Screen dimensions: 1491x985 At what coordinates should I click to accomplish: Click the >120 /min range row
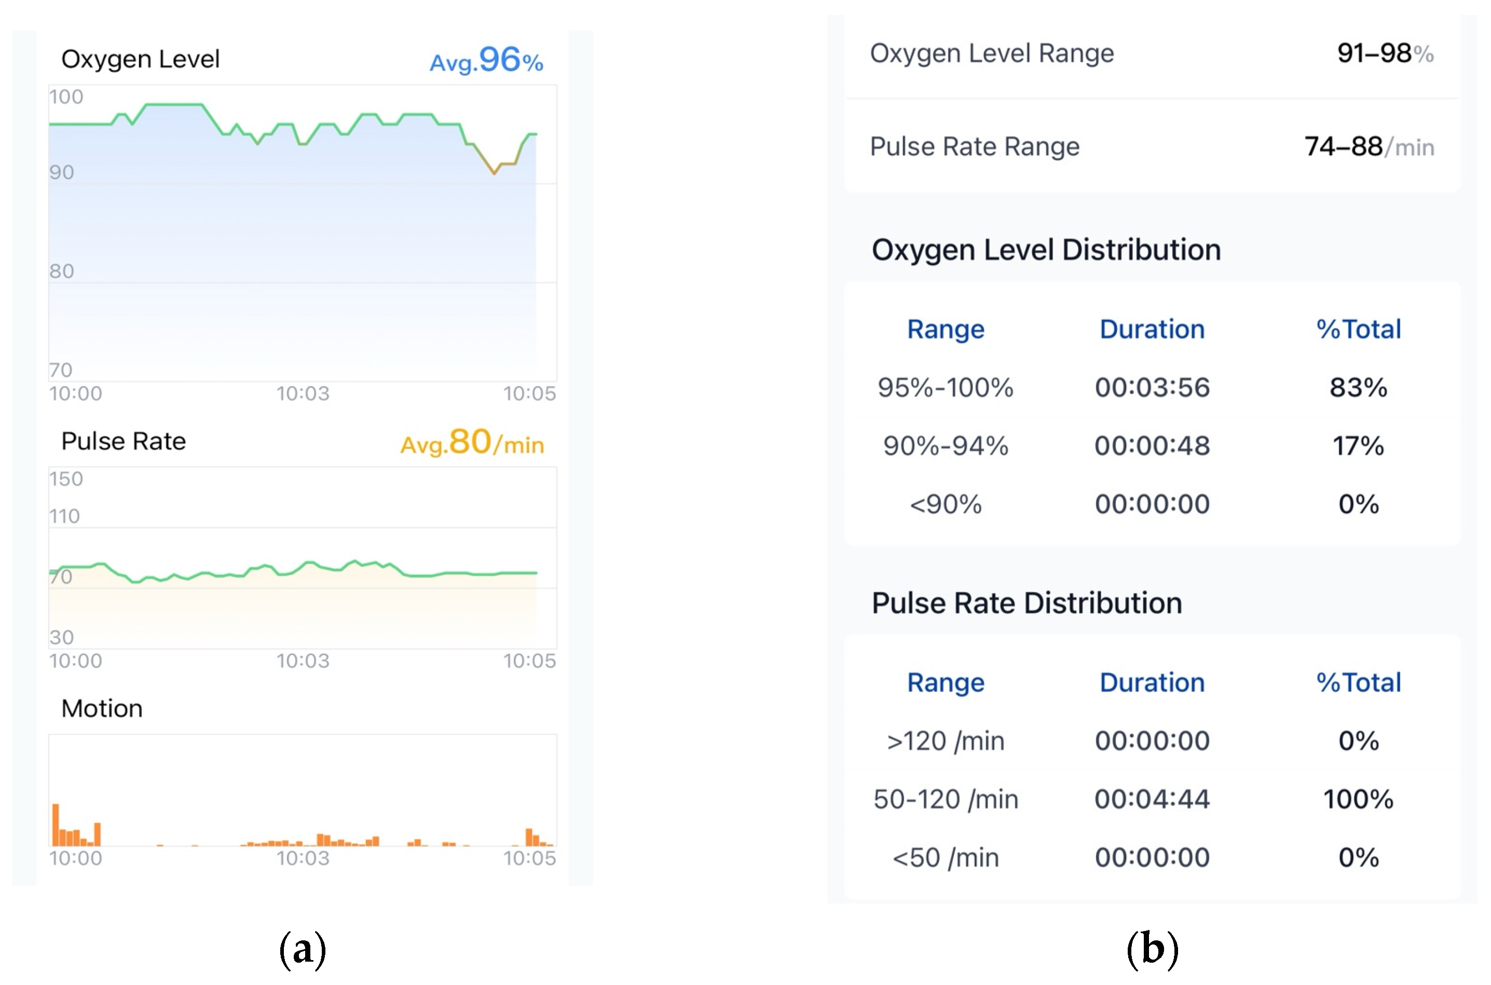click(1152, 741)
